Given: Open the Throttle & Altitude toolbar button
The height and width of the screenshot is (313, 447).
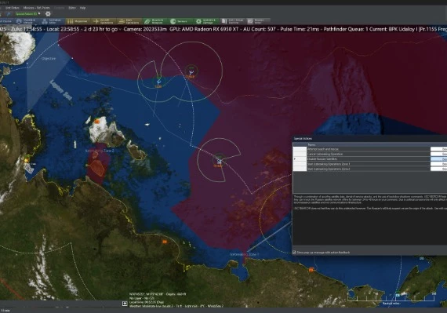Looking at the screenshot, I should (26, 21).
